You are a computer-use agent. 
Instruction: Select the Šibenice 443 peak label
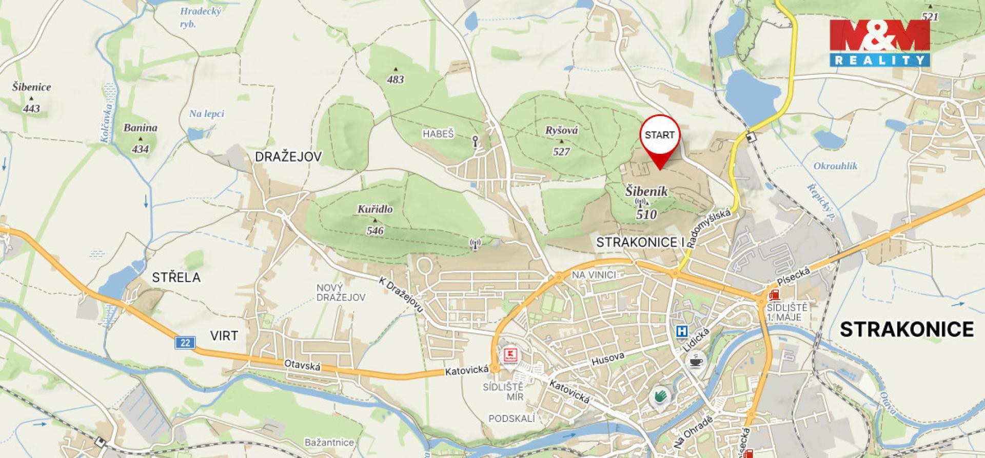pos(31,97)
